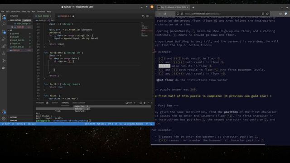Open the Manage gear in VS Code
Image resolution: width=290 pixels, height=163 pixels.
pyautogui.click(x=4, y=119)
